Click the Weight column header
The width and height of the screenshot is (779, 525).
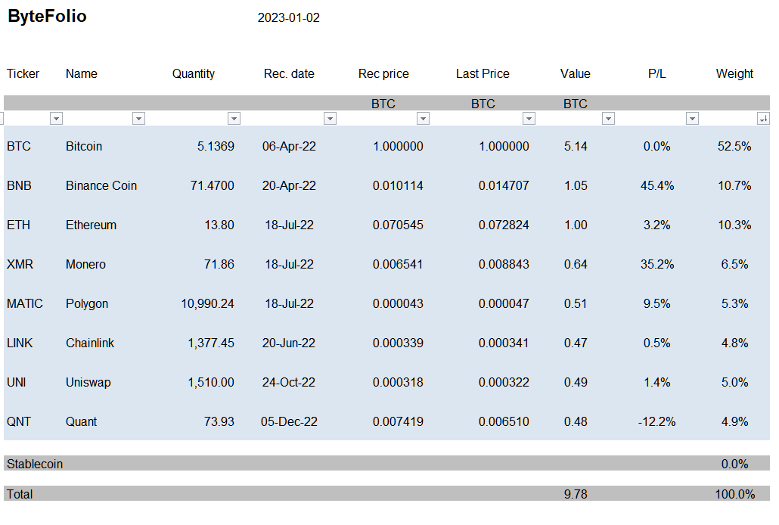click(x=734, y=73)
